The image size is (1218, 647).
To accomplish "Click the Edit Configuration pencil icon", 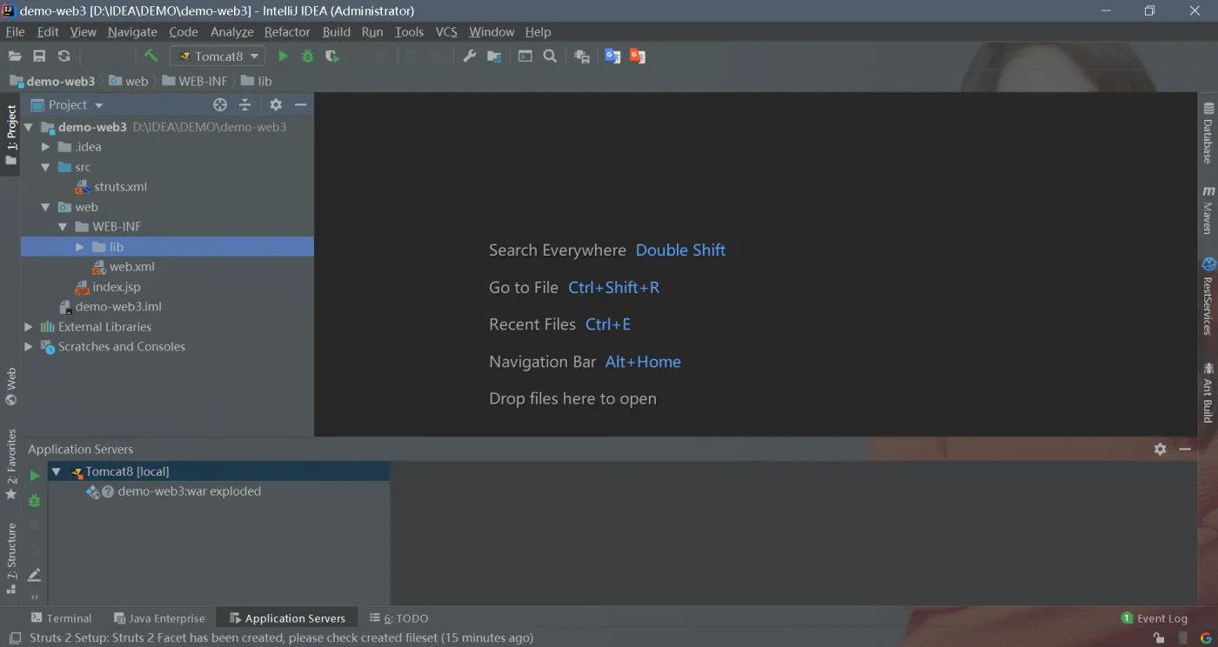I will [x=34, y=575].
